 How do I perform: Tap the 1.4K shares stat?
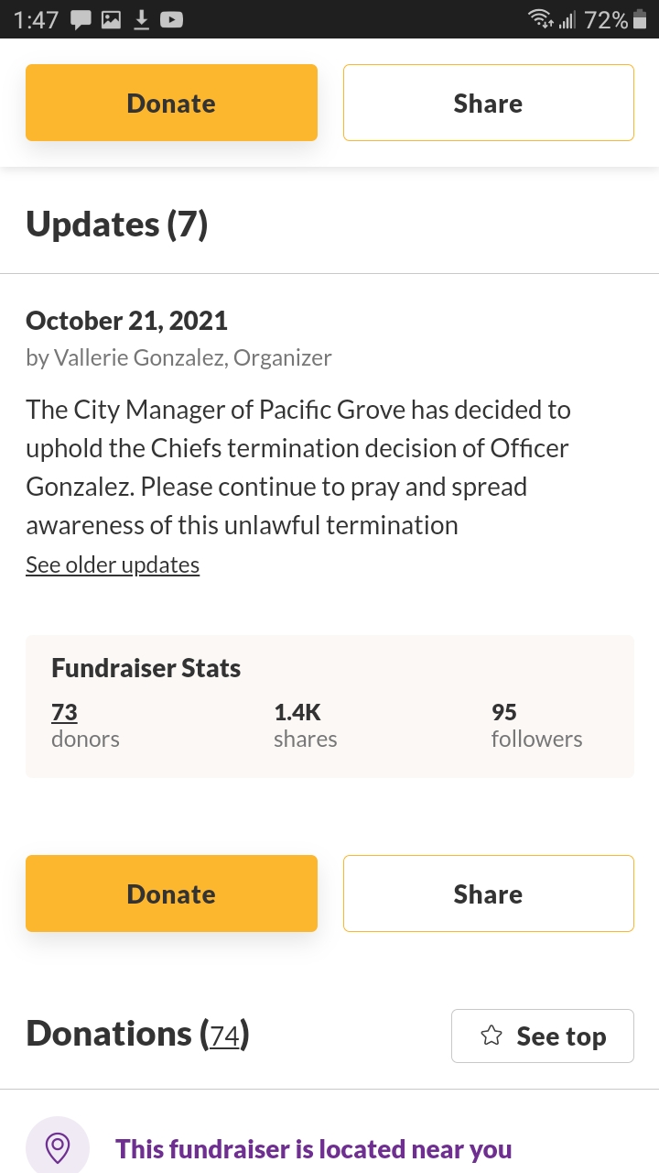point(305,725)
